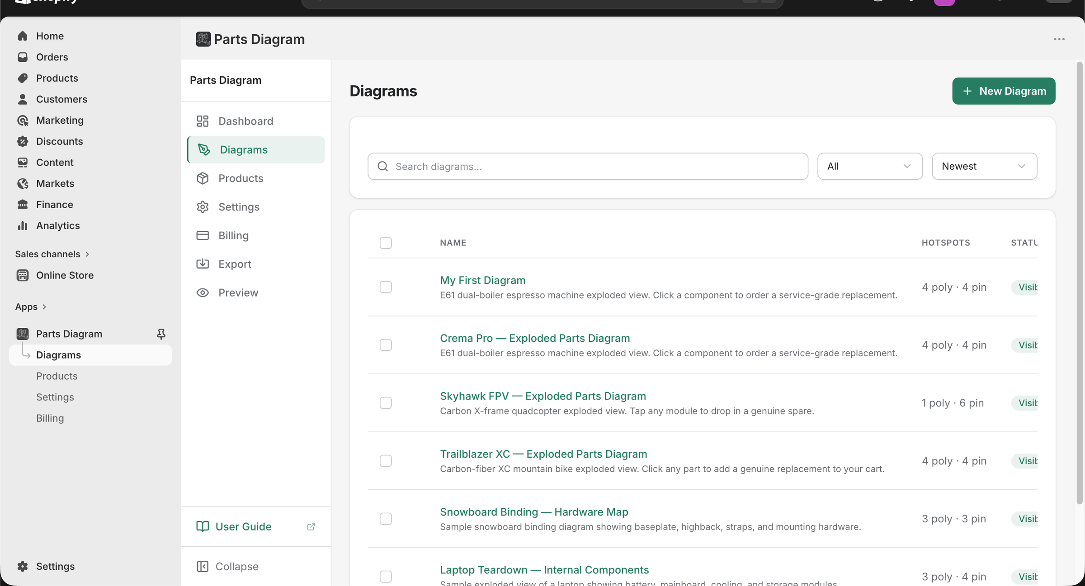This screenshot has height=586, width=1085.
Task: Click the Diagrams pen tool icon
Action: click(204, 149)
